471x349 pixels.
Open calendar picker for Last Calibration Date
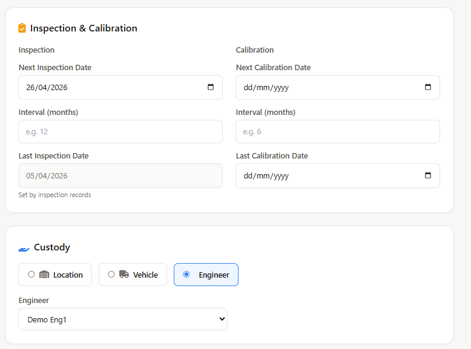click(x=428, y=175)
